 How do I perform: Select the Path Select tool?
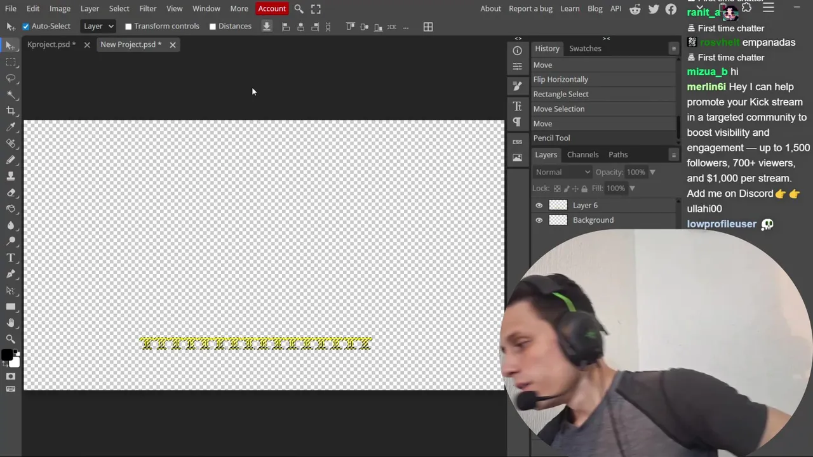pos(11,290)
